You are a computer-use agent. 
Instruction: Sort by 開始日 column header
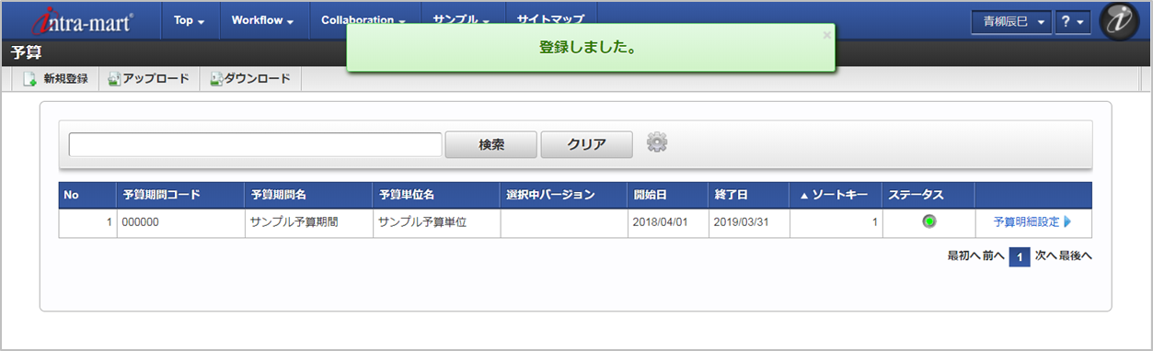[667, 195]
